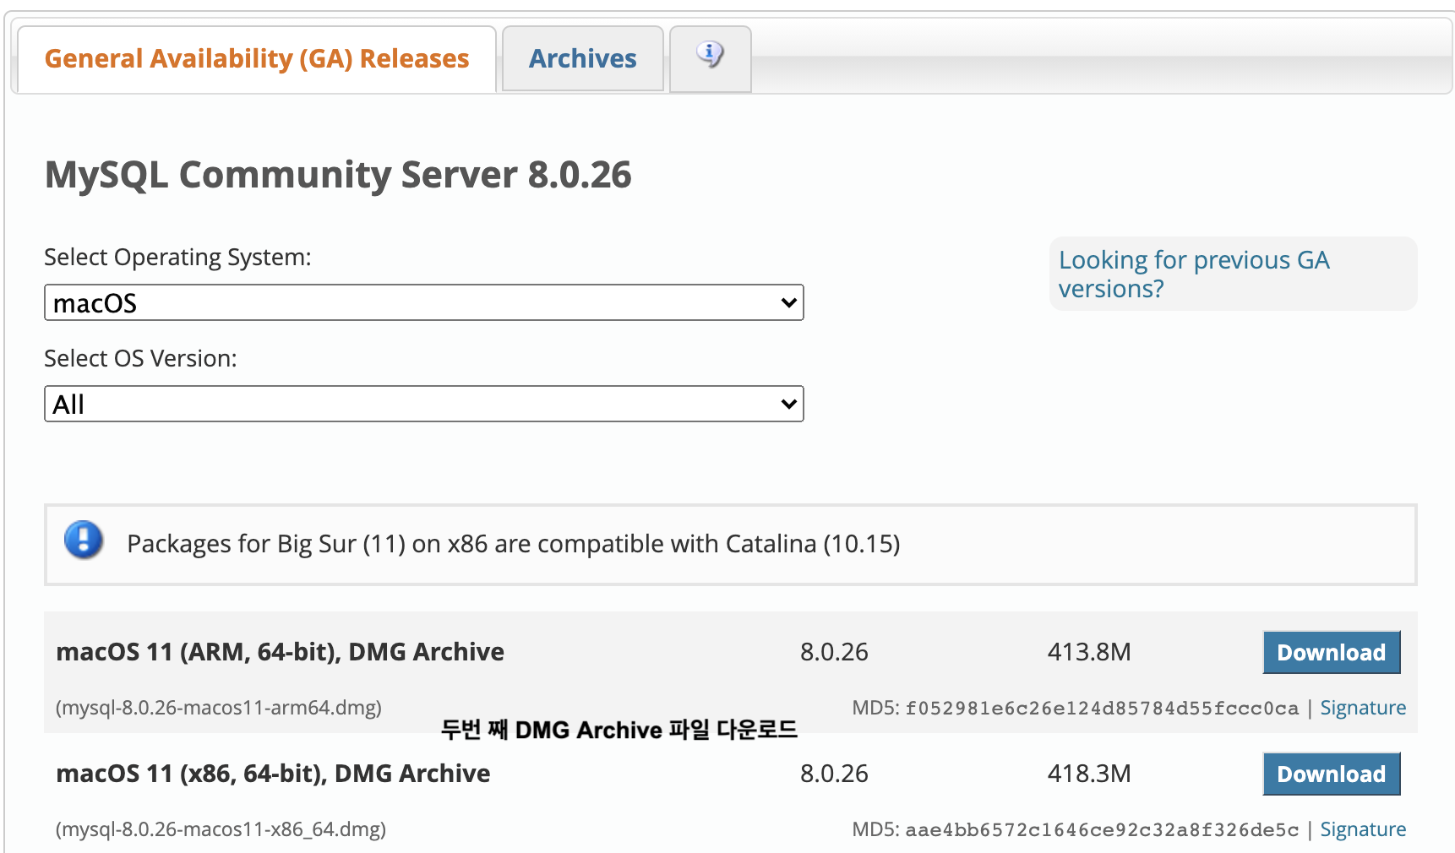Expand the Select Operating System dropdown showing macOS
This screenshot has height=853, width=1455.
(423, 302)
